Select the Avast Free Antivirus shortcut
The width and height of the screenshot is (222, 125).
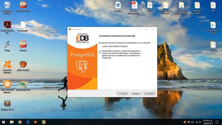[7, 67]
